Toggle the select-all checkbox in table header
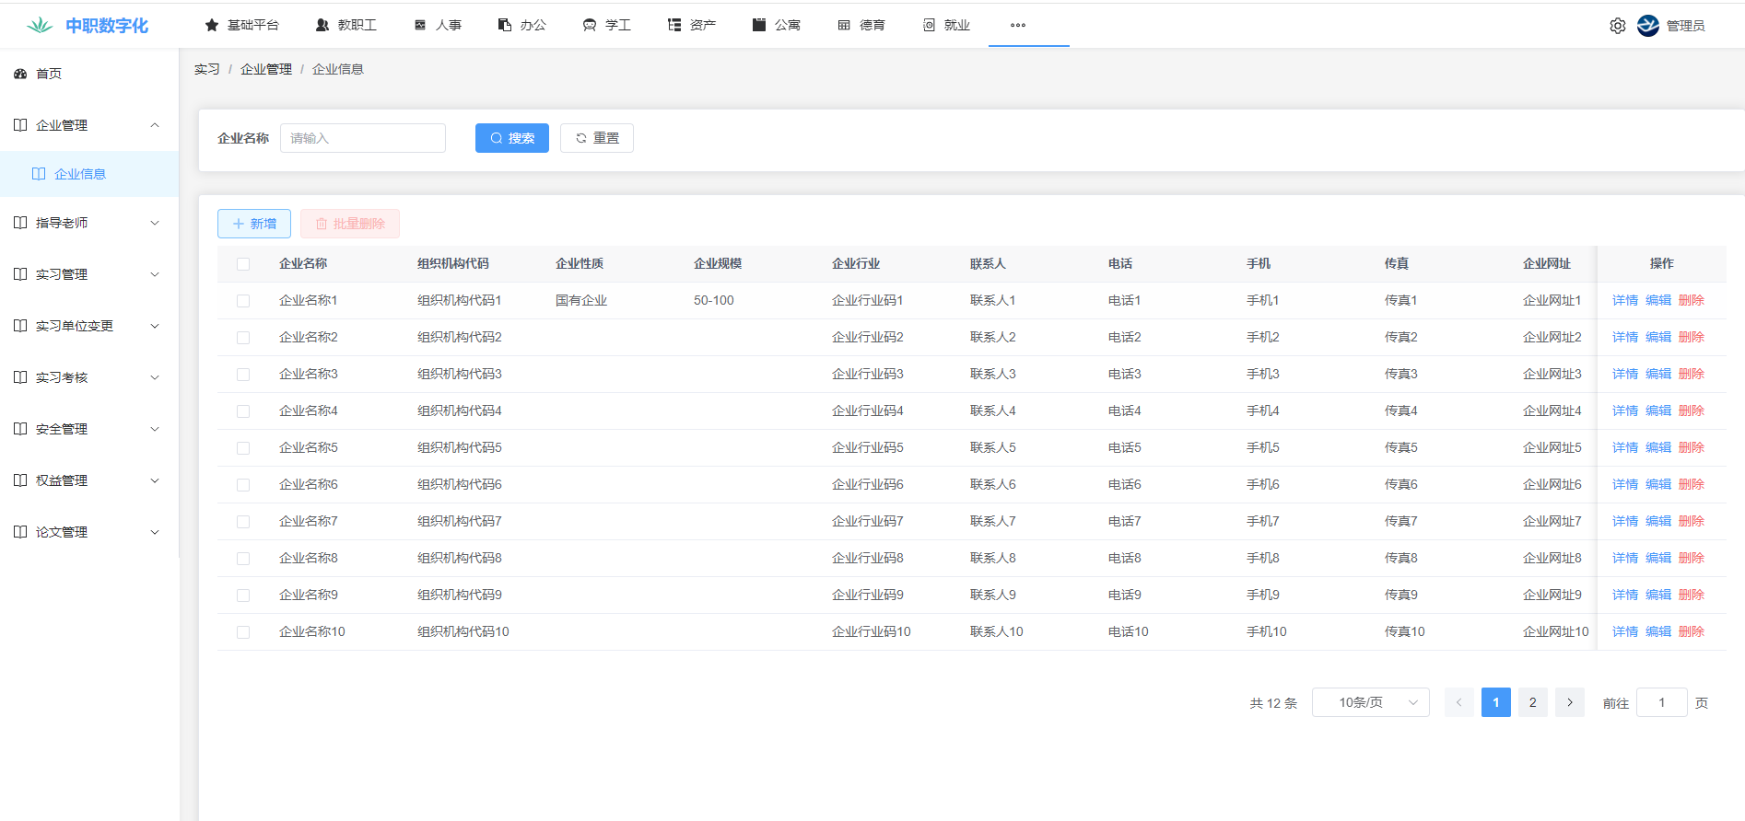 pyautogui.click(x=243, y=264)
